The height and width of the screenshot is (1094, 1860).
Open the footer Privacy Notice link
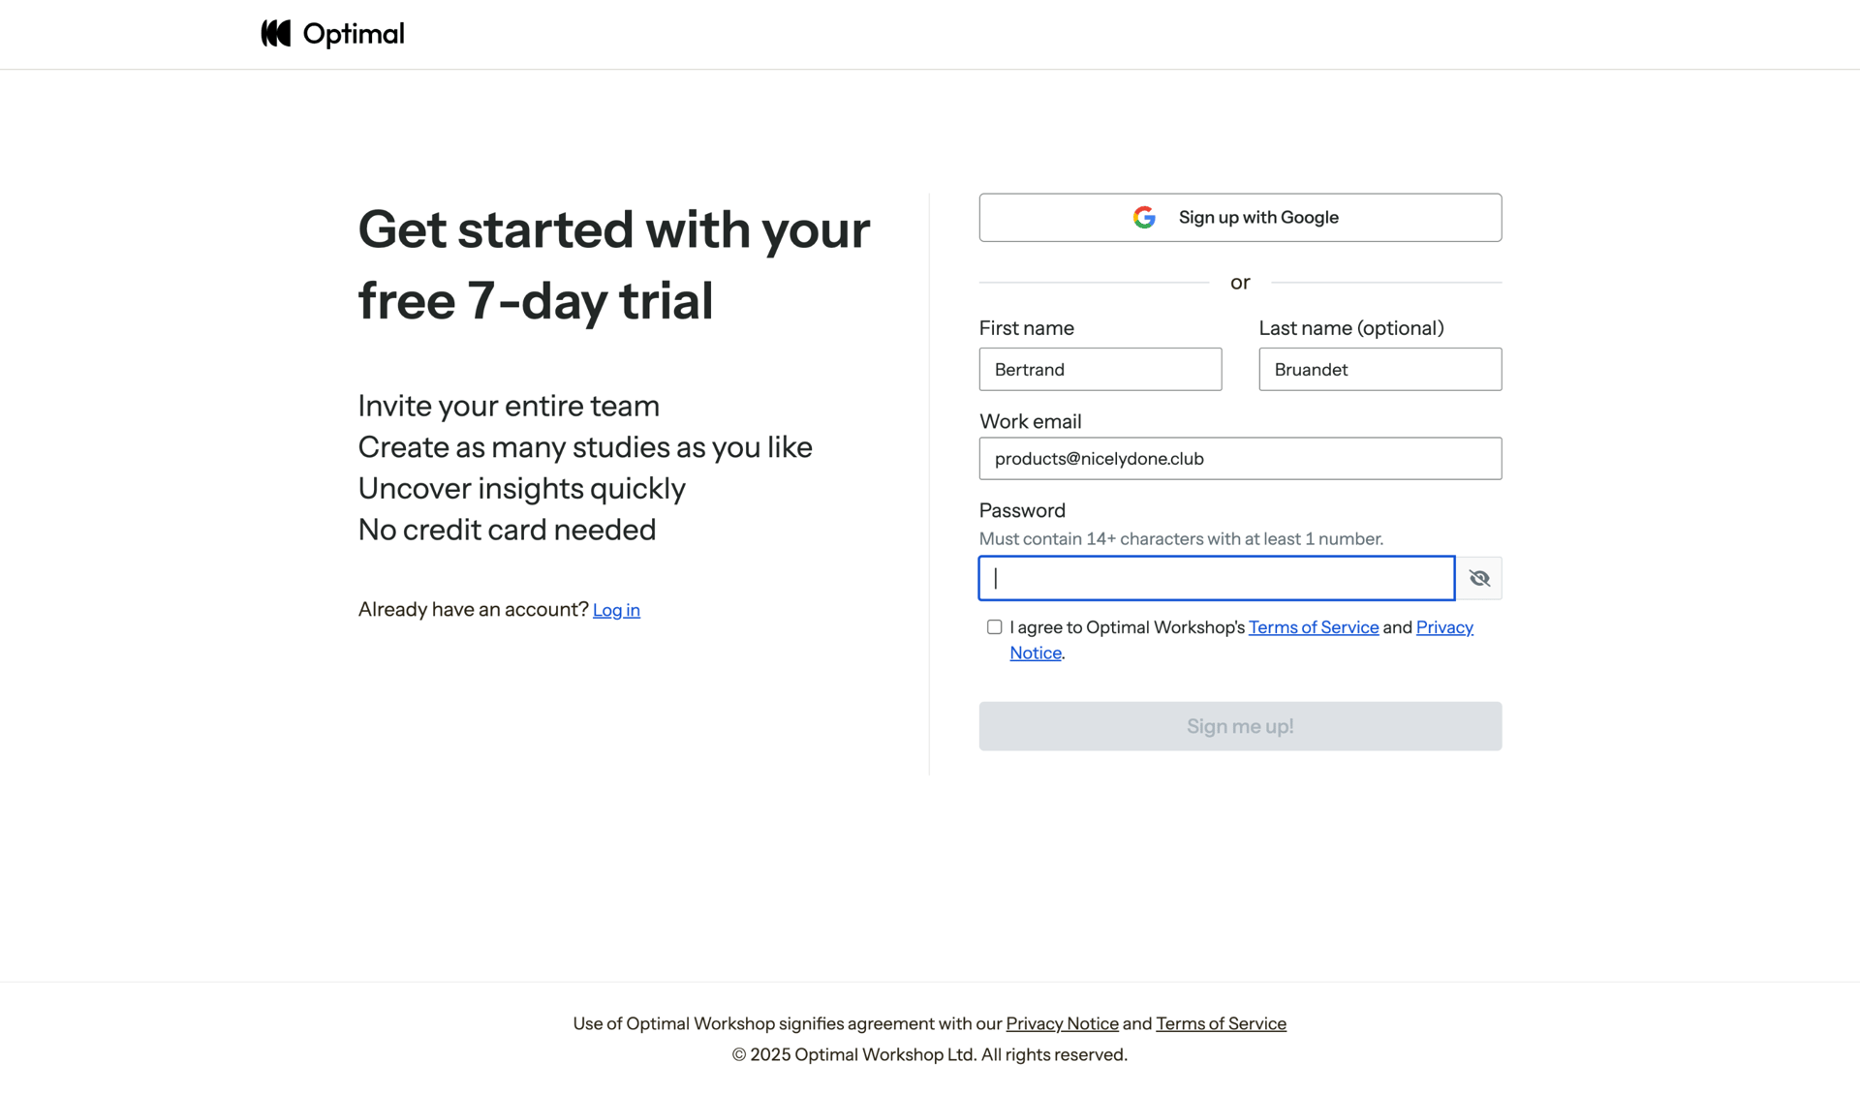(x=1062, y=1023)
